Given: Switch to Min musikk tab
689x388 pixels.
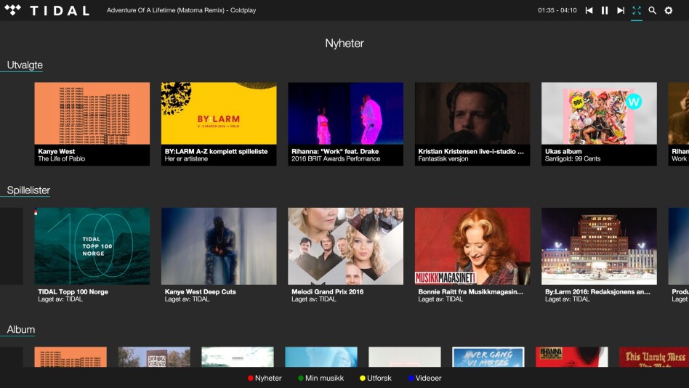Looking at the screenshot, I should point(321,378).
